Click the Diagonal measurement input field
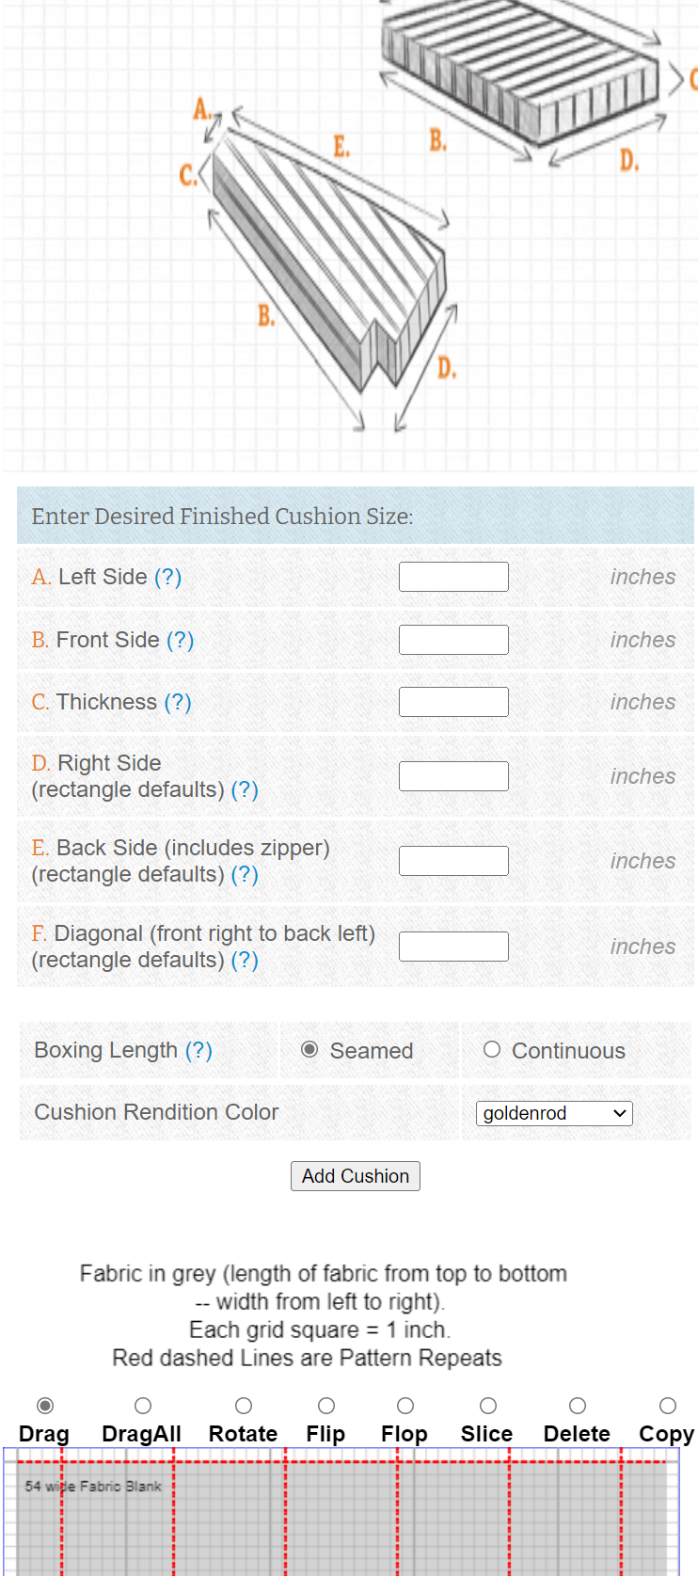This screenshot has height=1576, width=698. coord(453,947)
